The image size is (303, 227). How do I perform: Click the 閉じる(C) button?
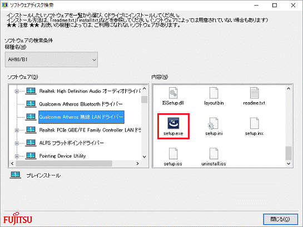pos(280,219)
